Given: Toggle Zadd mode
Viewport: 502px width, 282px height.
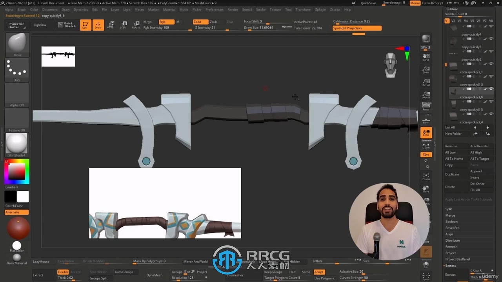Looking at the screenshot, I should point(200,22).
